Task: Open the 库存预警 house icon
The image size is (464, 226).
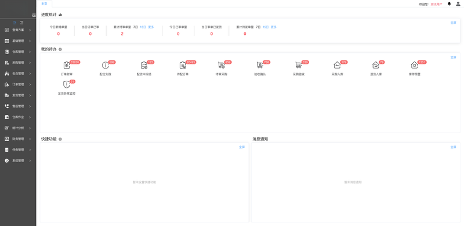Action: [414, 65]
